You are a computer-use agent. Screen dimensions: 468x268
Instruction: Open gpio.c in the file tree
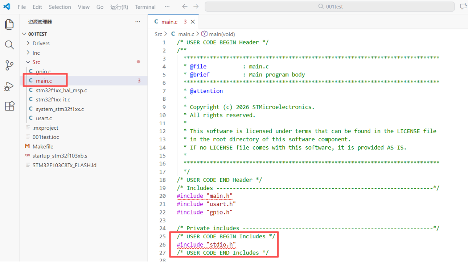(x=84, y=71)
